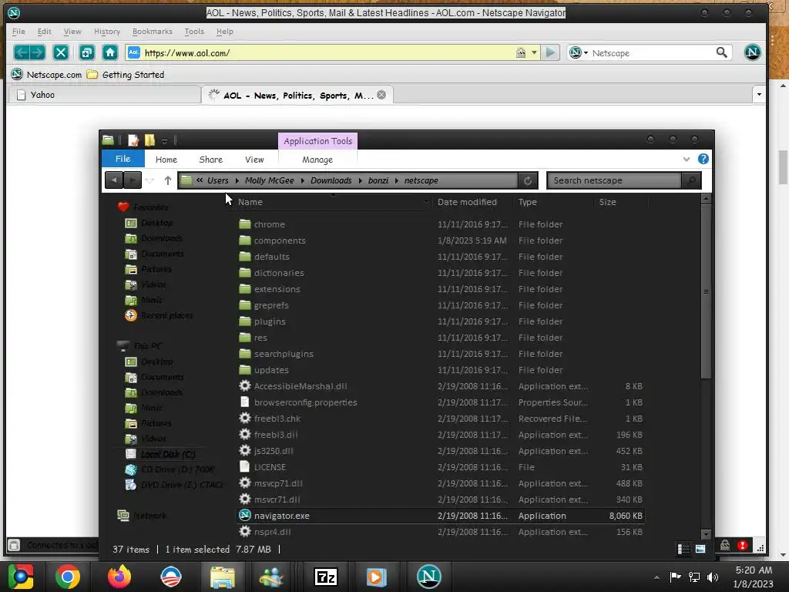Click the Search netscape box
This screenshot has width=789, height=592.
[x=613, y=180]
